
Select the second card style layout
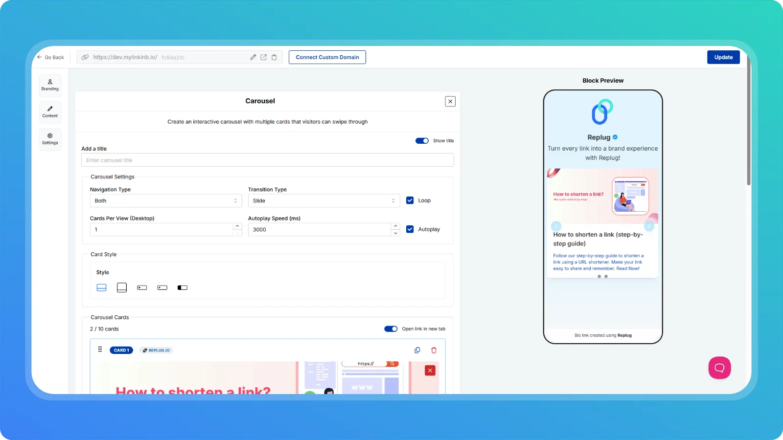(122, 287)
